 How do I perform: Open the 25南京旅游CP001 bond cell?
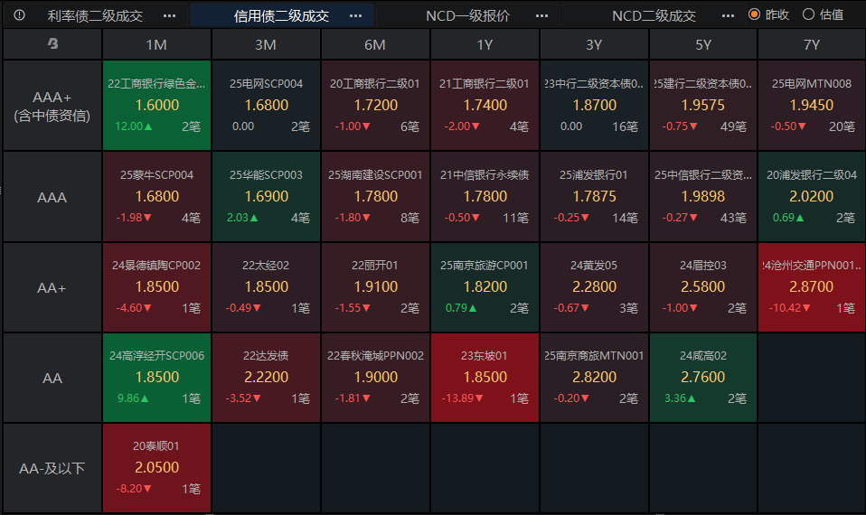point(485,287)
